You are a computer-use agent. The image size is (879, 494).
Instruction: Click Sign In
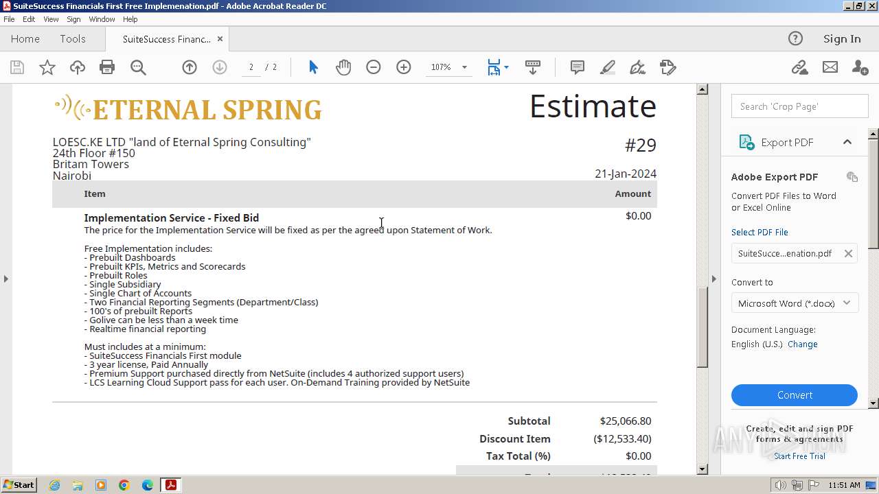[x=842, y=39]
